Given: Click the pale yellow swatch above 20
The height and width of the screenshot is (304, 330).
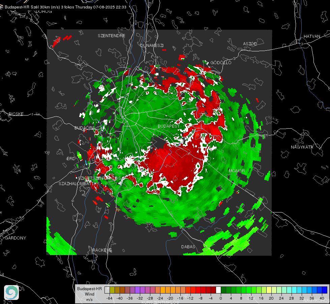Looking at the screenshot, I should [269, 290].
